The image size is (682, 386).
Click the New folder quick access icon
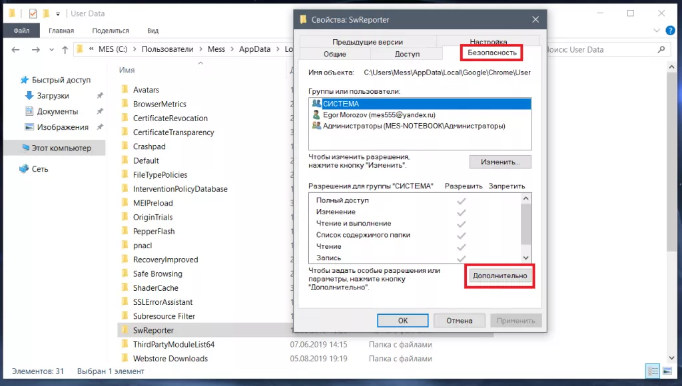tap(46, 13)
